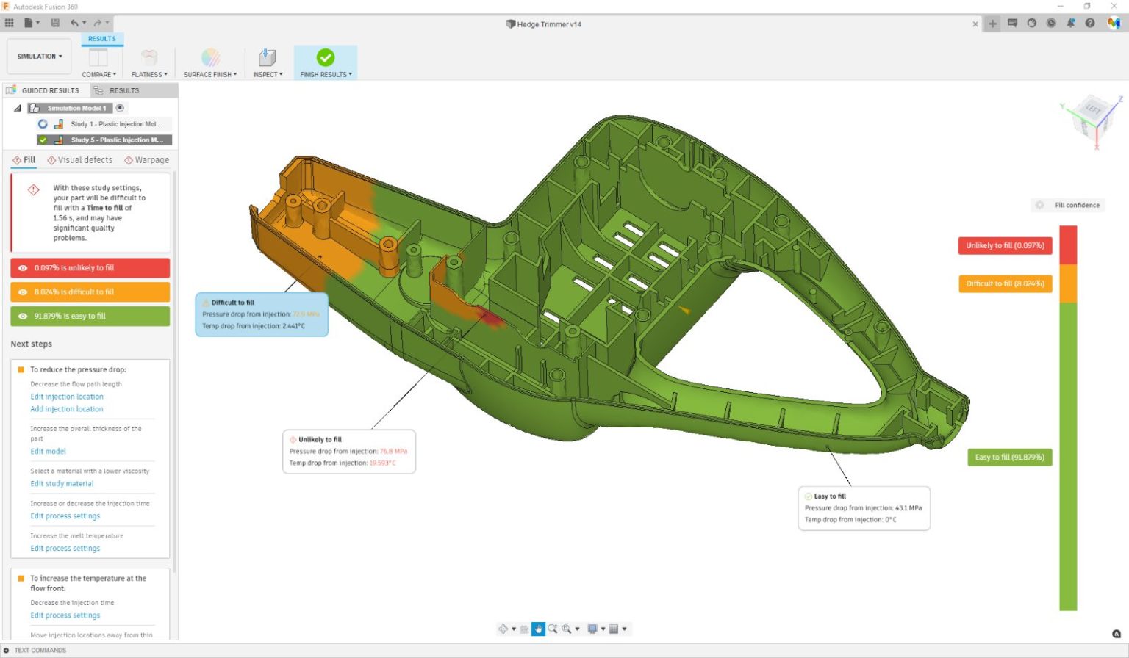Click the green Finish Results checkmark

(326, 57)
